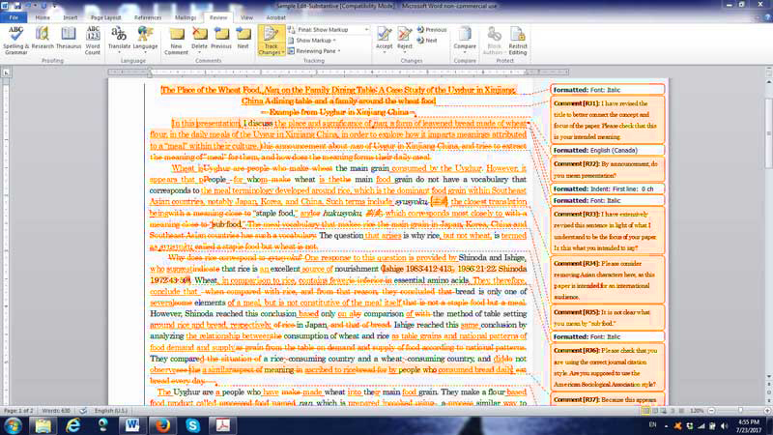
Task: Toggle the Reviewing Pane
Action: [315, 51]
